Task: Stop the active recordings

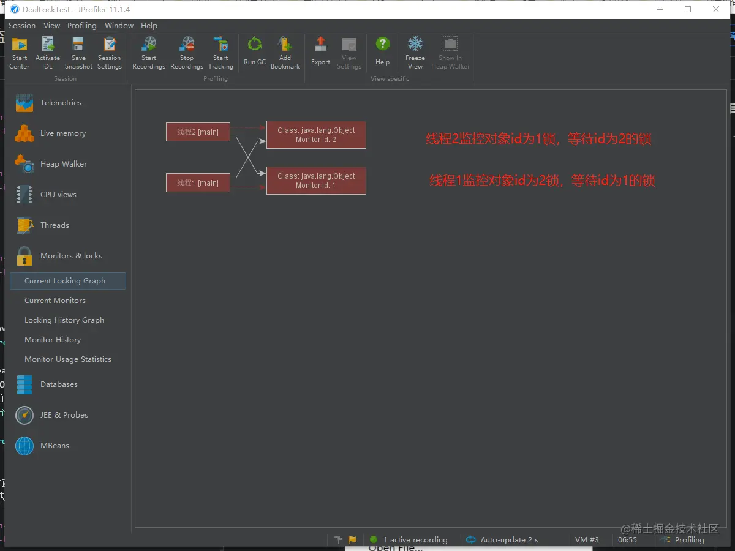Action: tap(187, 53)
